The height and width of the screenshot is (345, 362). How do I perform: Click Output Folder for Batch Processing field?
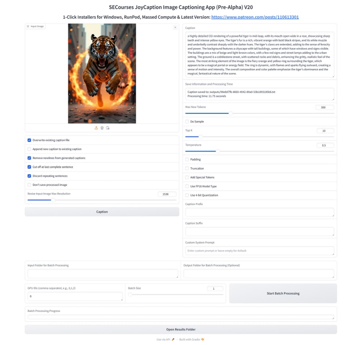click(x=259, y=273)
